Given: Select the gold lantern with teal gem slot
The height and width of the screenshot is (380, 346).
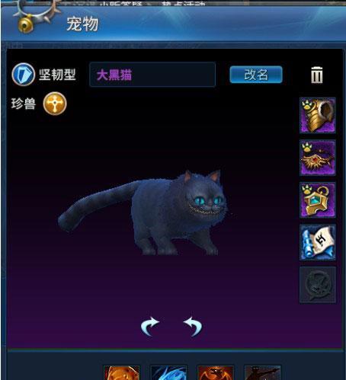Looking at the screenshot, I should (318, 200).
